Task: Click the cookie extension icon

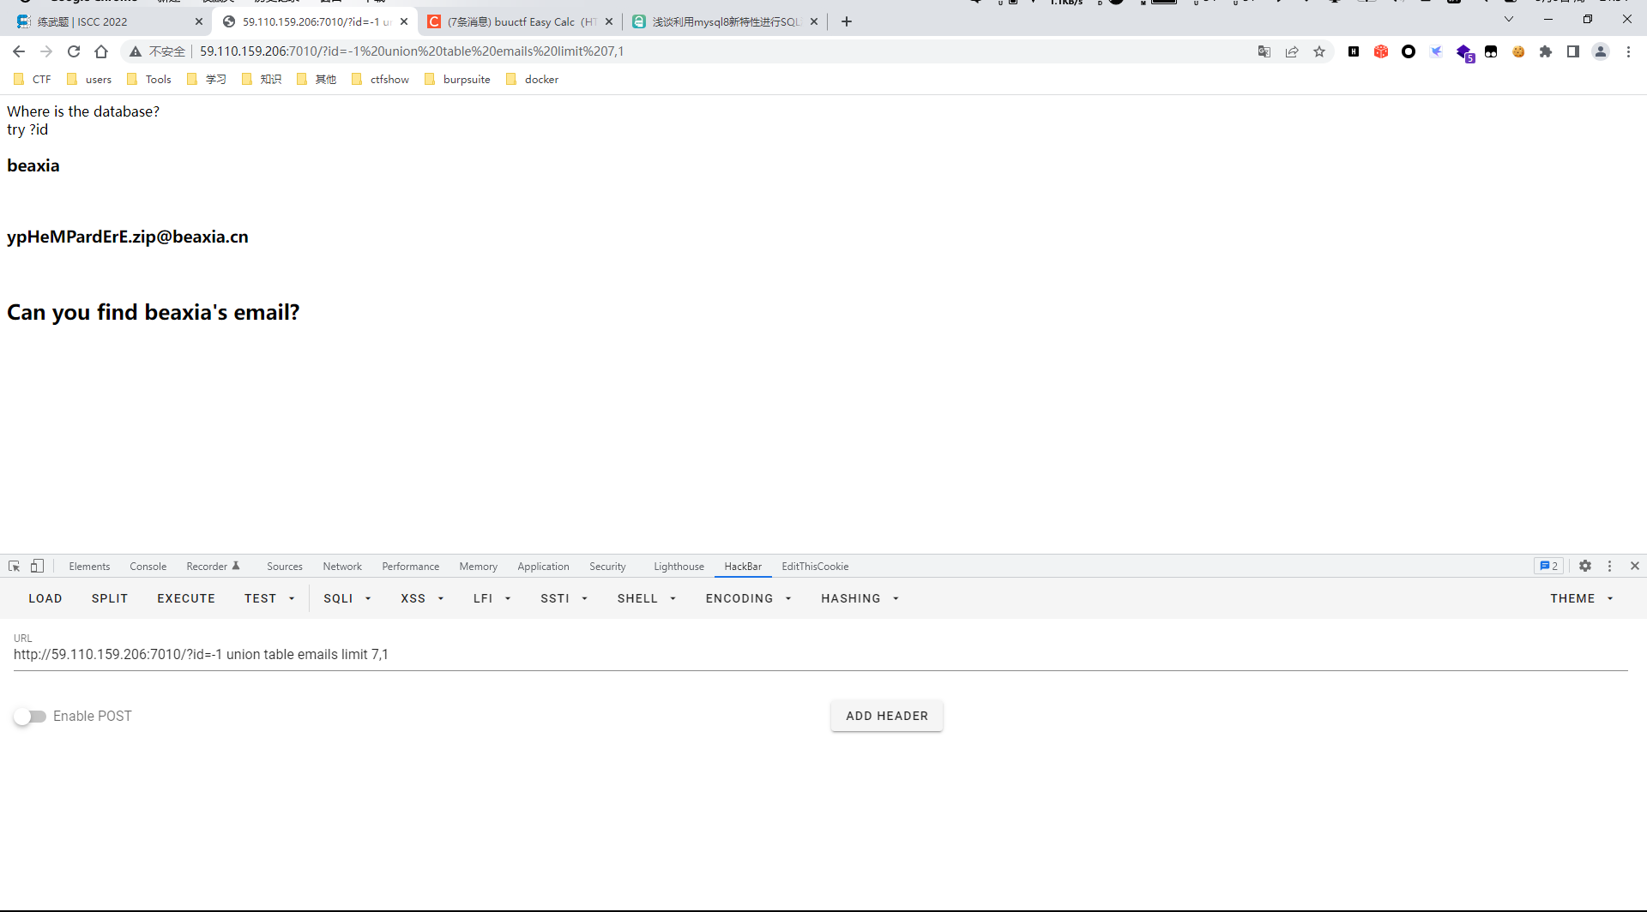Action: [1518, 51]
